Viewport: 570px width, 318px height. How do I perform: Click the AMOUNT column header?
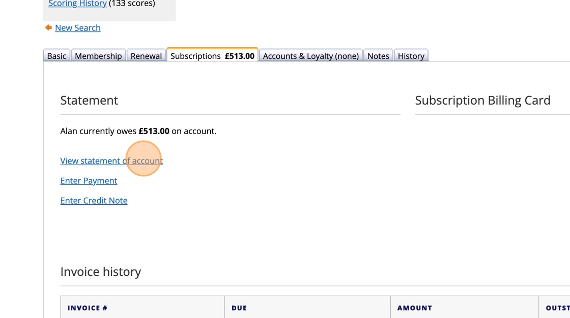point(414,308)
